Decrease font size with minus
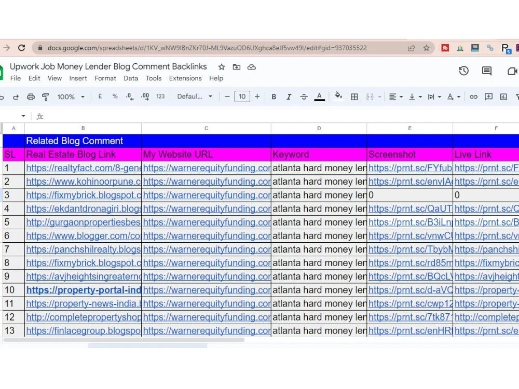The width and height of the screenshot is (519, 389). click(227, 96)
